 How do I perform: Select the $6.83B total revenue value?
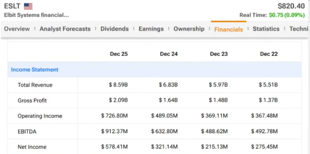(x=168, y=85)
